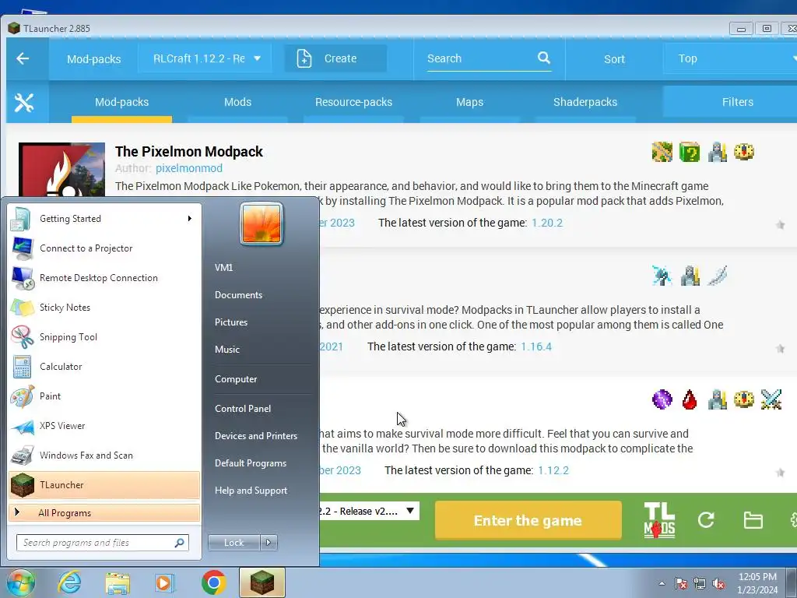Favorite the 1.16.4 modpack with its star
This screenshot has width=797, height=598.
tap(780, 349)
